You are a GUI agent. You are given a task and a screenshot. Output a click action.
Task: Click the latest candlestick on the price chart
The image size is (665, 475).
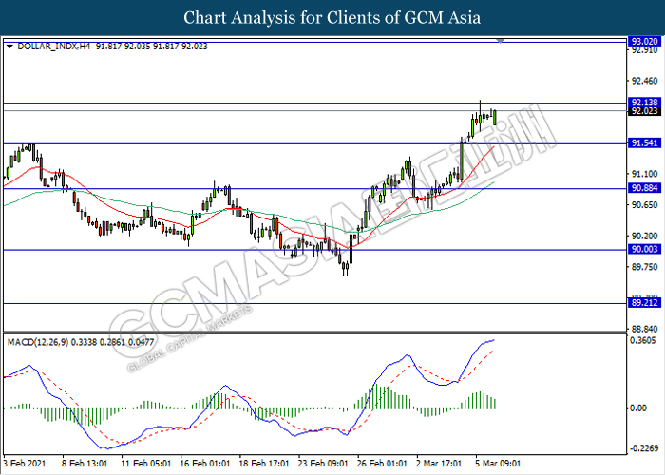click(x=494, y=116)
